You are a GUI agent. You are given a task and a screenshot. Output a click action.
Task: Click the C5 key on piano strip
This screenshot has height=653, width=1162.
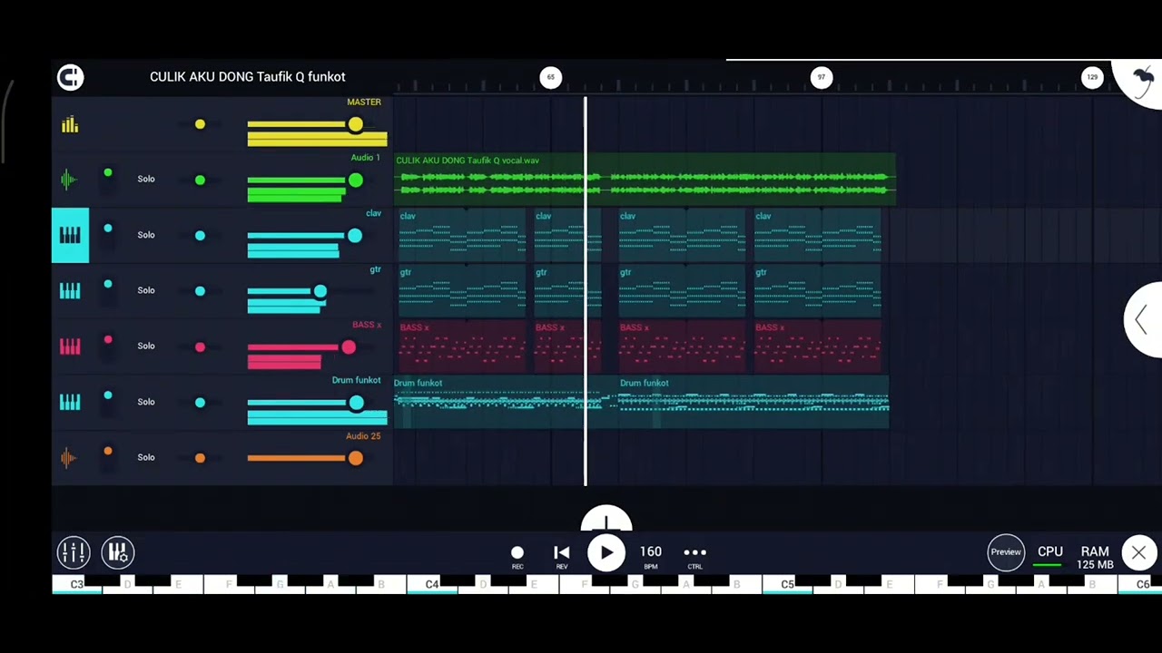coord(787,585)
